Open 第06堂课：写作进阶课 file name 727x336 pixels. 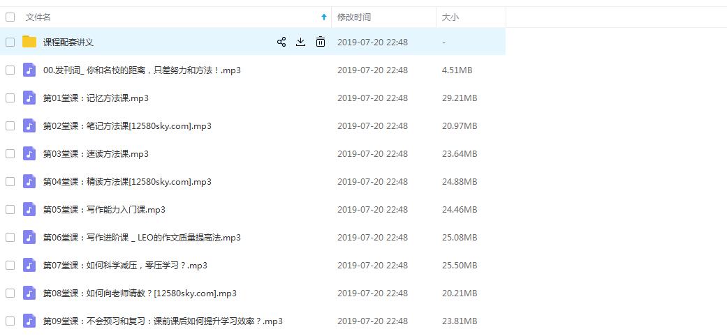(142, 237)
